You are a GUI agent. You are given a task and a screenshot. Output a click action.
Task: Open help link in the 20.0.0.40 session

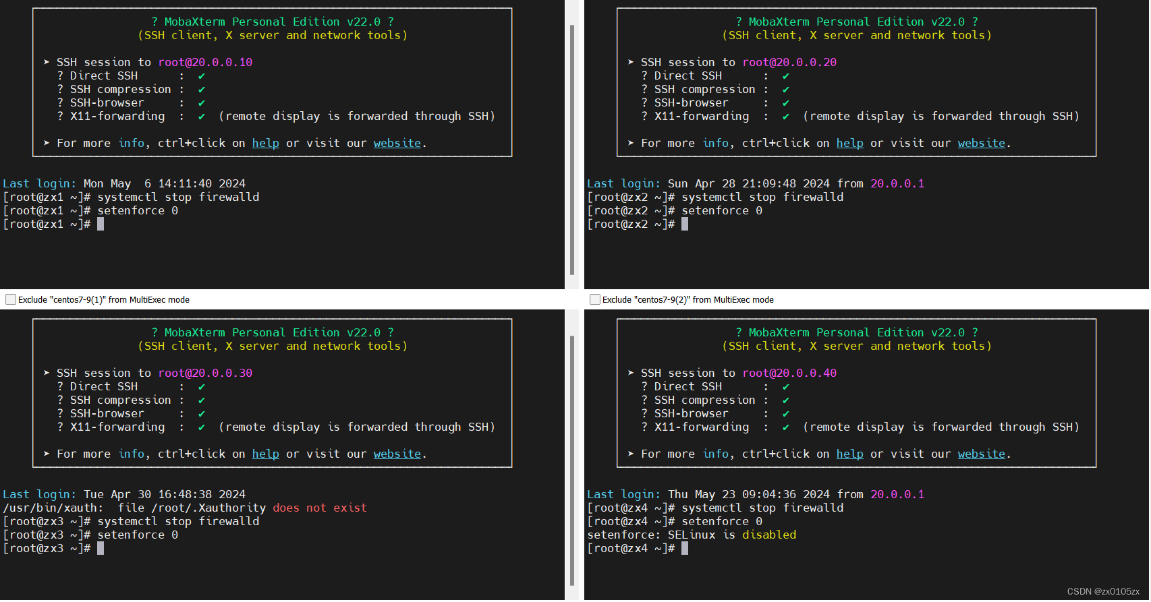tap(850, 454)
